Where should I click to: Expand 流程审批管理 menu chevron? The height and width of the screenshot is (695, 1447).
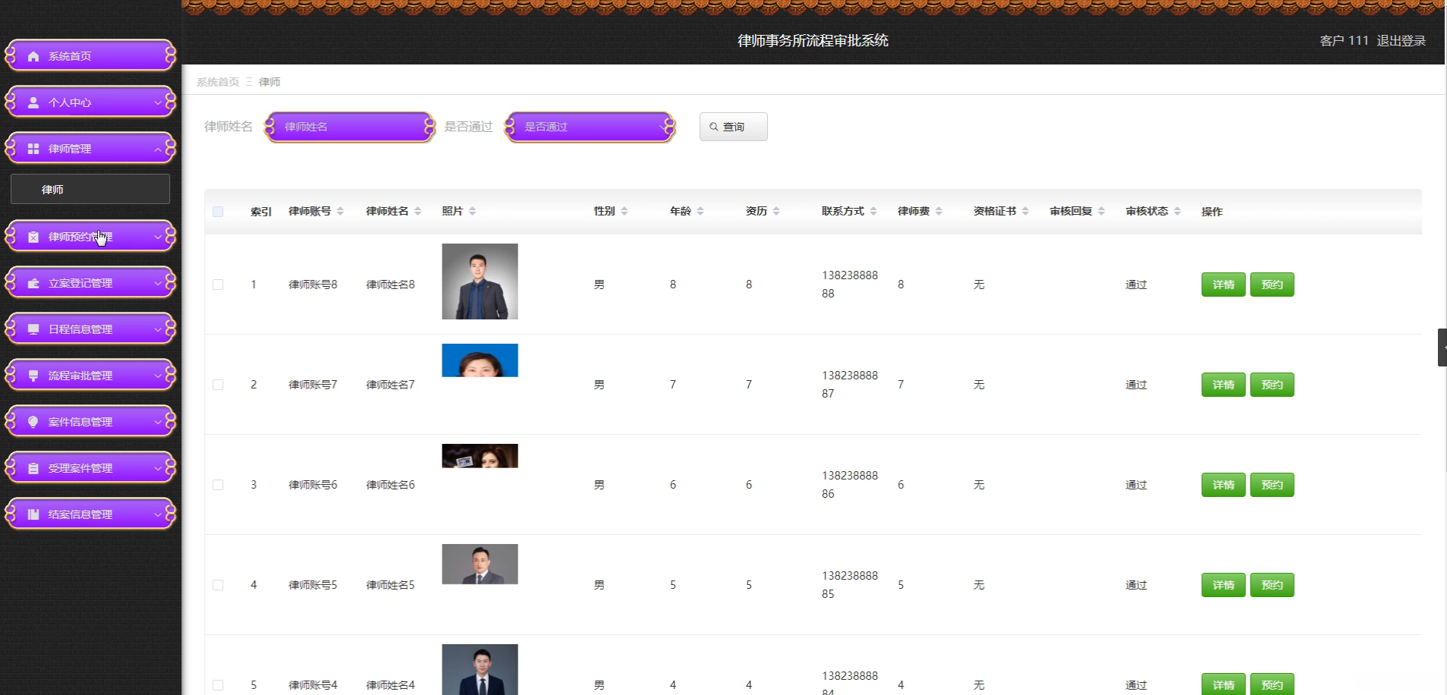coord(158,376)
